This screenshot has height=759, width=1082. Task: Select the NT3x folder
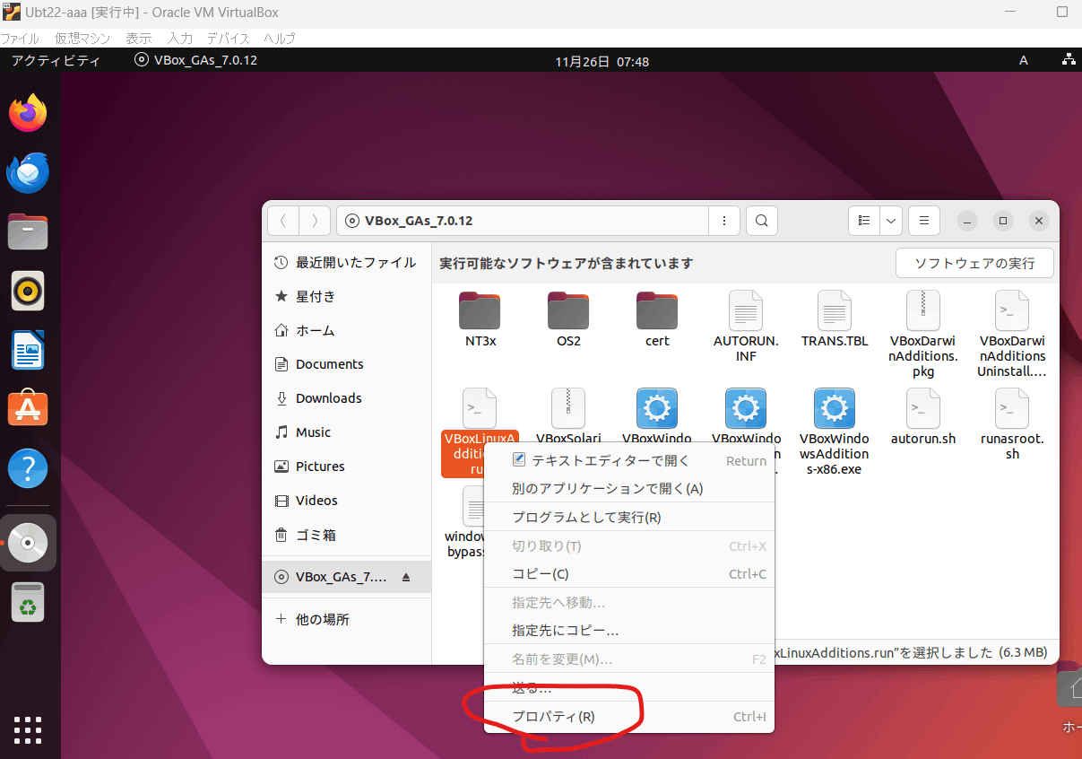click(480, 319)
